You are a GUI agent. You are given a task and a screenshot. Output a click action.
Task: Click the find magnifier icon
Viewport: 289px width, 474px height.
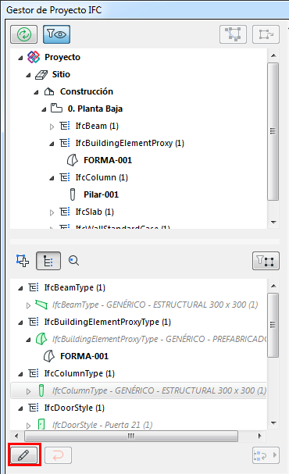coord(73,261)
